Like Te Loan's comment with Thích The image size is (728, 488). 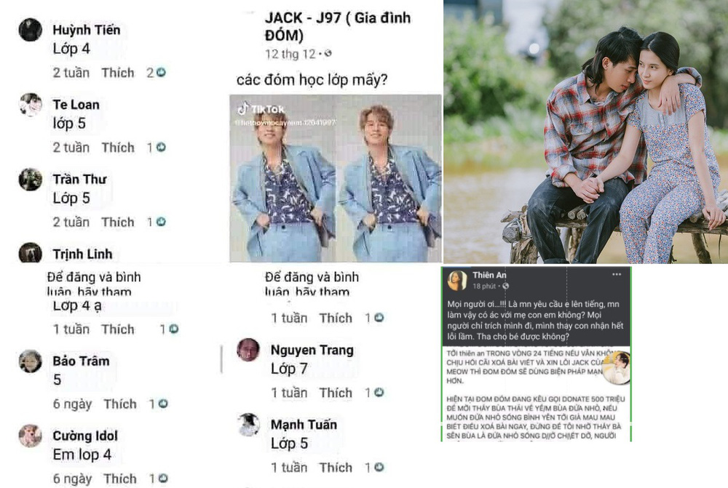pyautogui.click(x=118, y=148)
